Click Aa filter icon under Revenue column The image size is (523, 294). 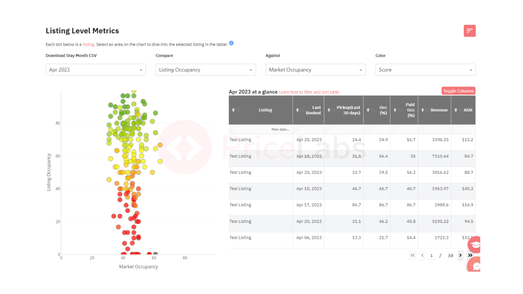pyautogui.click(x=422, y=129)
